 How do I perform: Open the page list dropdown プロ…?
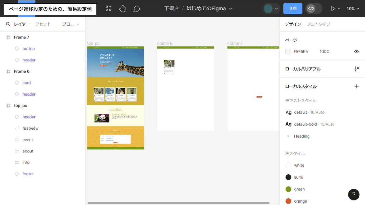coord(71,24)
